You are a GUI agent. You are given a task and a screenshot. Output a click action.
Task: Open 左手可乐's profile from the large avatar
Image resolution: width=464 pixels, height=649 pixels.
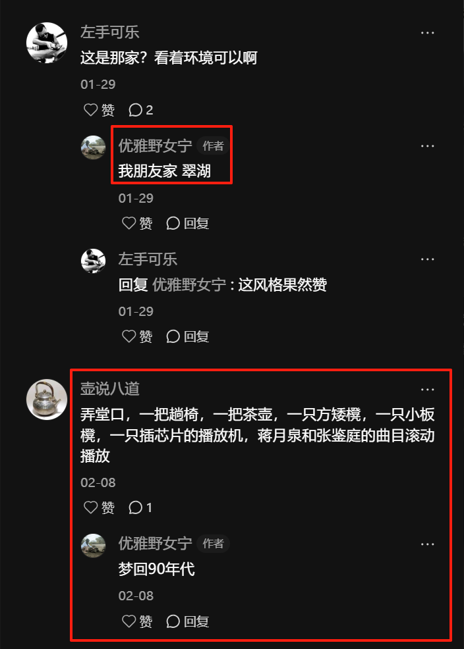click(x=47, y=43)
